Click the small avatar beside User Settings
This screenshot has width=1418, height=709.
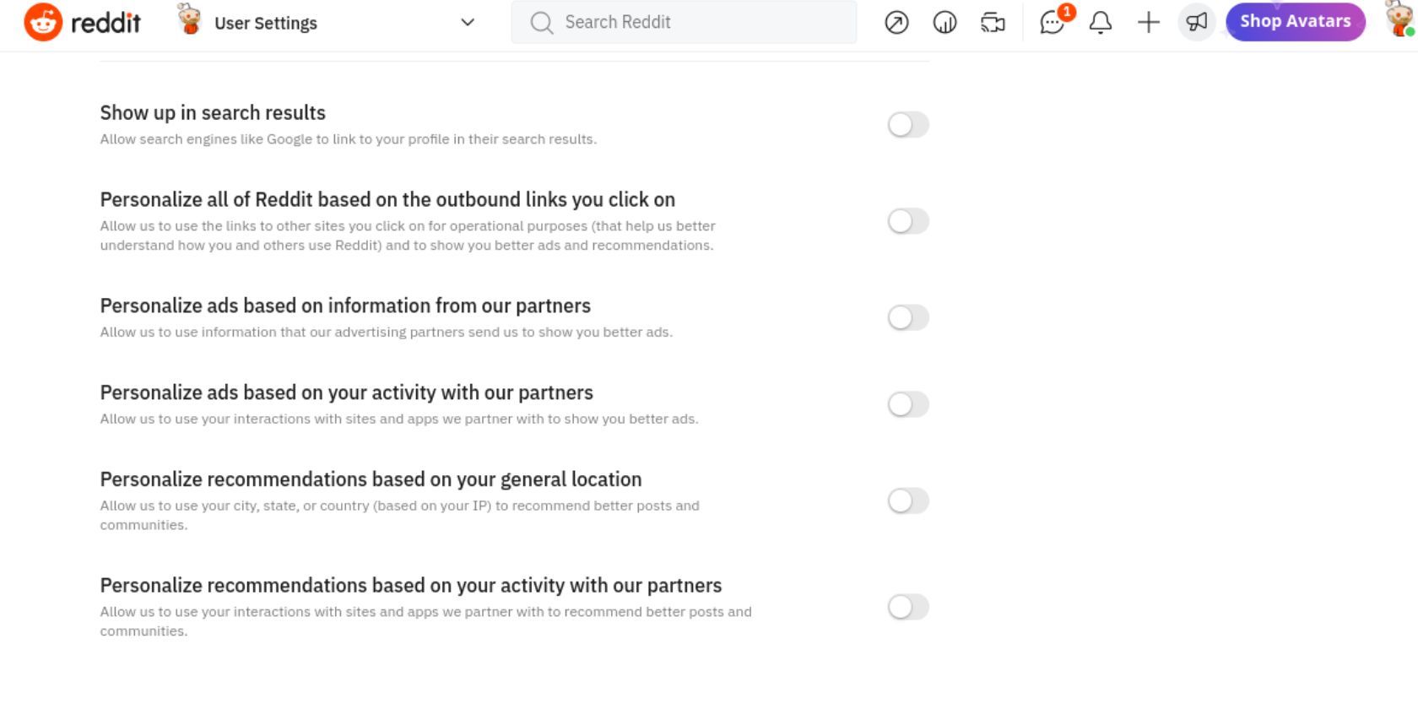190,20
